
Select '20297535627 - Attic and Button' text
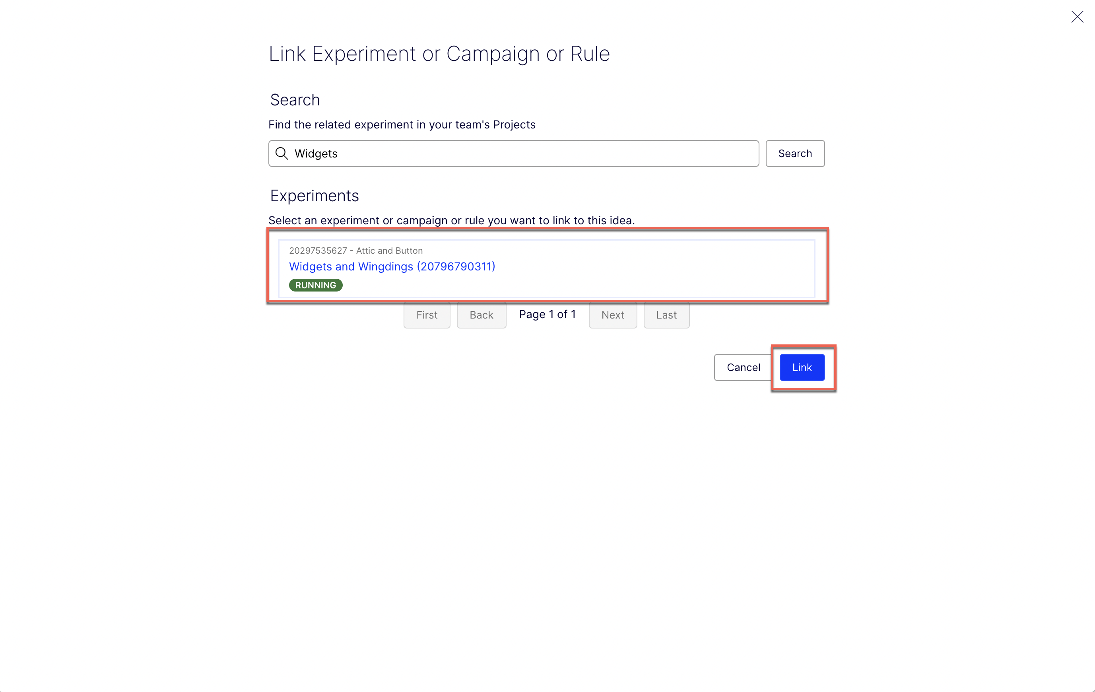(355, 250)
